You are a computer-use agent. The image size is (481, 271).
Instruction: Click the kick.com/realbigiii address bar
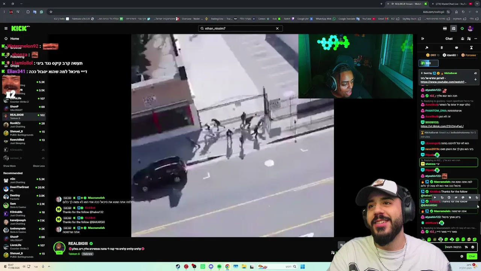(x=434, y=12)
